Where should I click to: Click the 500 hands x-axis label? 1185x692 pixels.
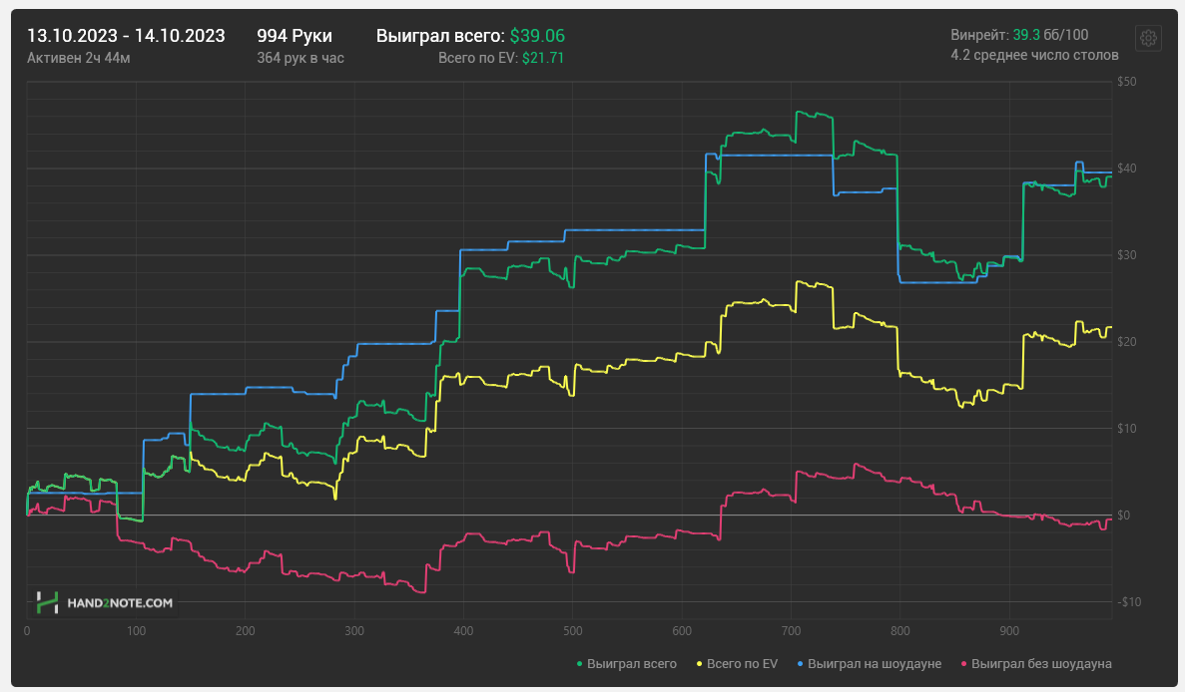(x=573, y=631)
